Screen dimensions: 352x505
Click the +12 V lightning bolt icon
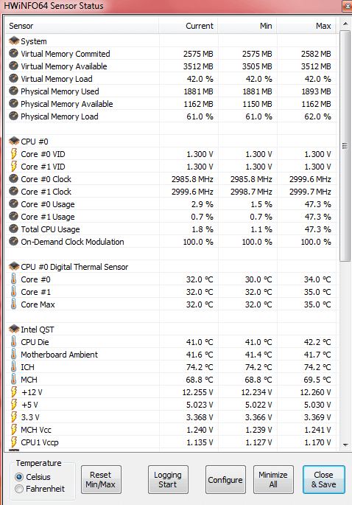click(x=13, y=392)
